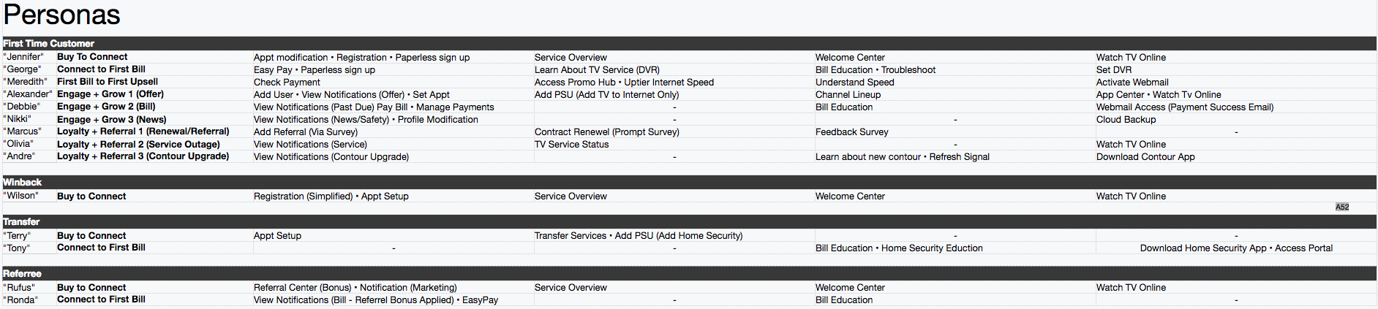Select the Winback section header
This screenshot has width=1378, height=309.
tap(689, 182)
